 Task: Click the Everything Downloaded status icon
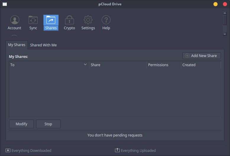tap(8, 150)
